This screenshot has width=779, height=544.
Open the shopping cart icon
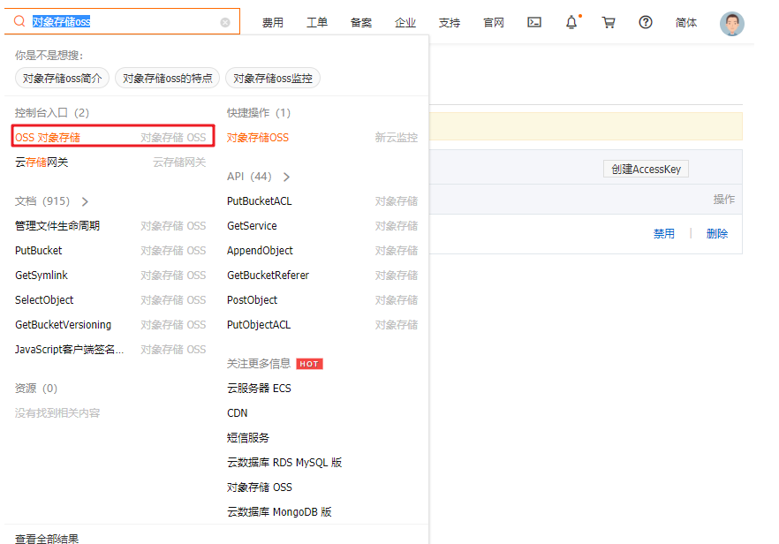click(x=609, y=22)
